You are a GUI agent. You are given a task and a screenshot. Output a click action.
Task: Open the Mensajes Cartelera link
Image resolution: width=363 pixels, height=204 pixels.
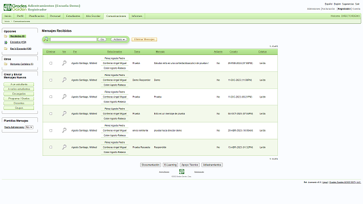(x=22, y=64)
